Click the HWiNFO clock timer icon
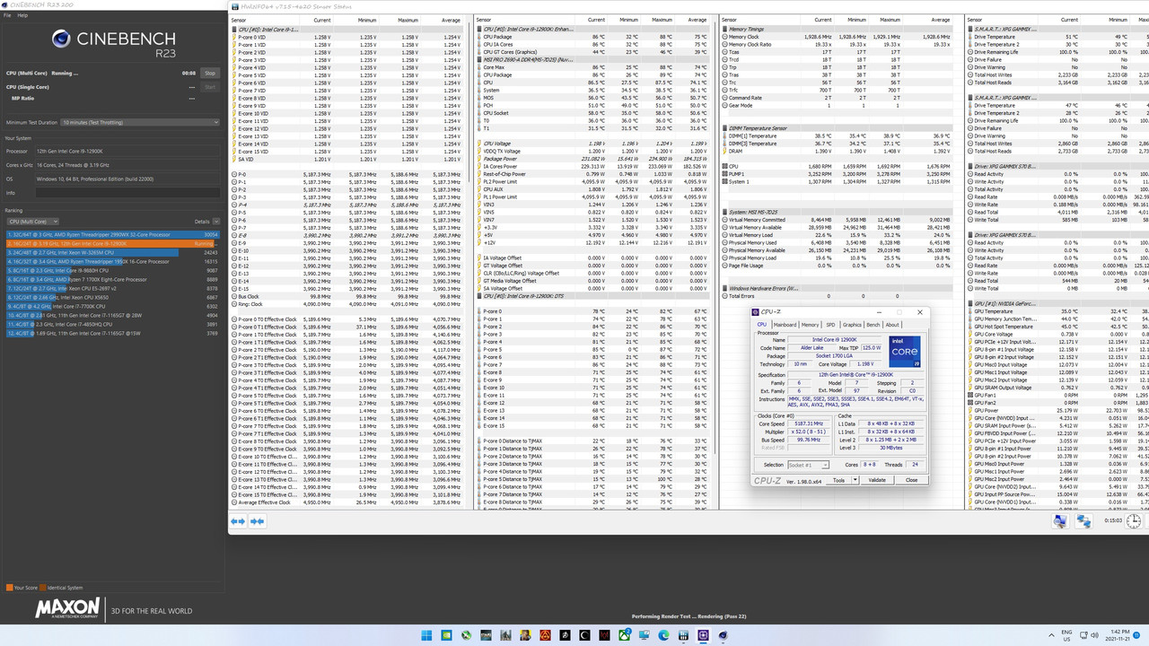The width and height of the screenshot is (1149, 646). [x=1134, y=521]
